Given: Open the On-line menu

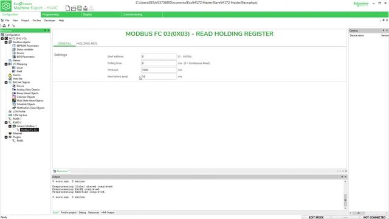Looking at the screenshot, I should point(36,21).
